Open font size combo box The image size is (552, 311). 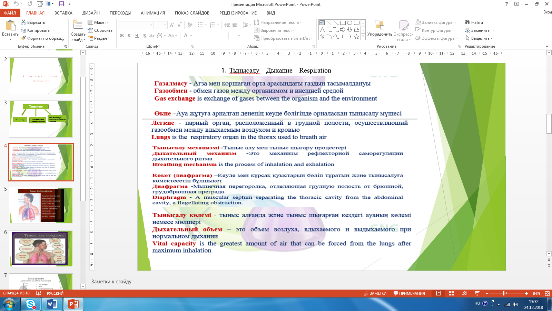click(x=160, y=25)
